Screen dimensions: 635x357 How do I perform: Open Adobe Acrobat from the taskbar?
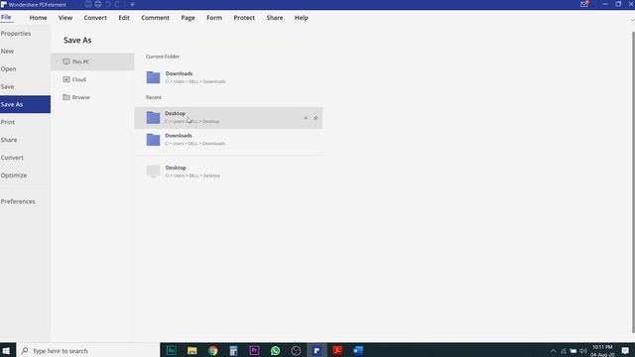point(337,350)
